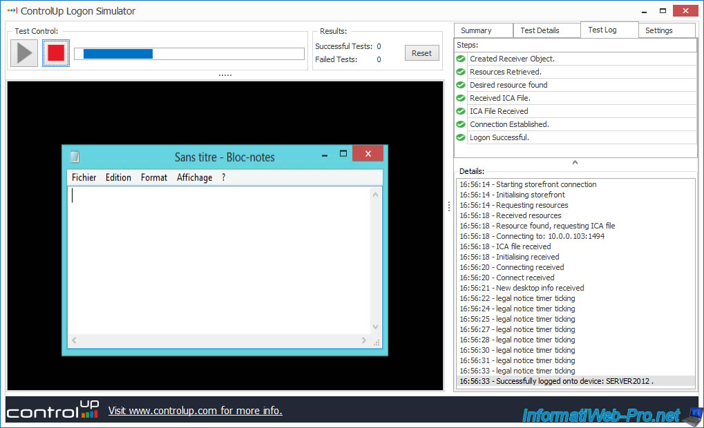Open the Test Details tab
This screenshot has width=704, height=428.
click(x=546, y=30)
